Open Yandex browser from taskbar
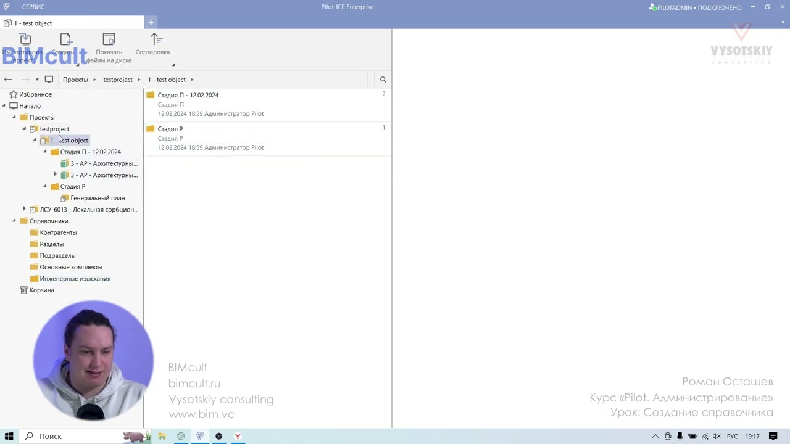The width and height of the screenshot is (790, 444). tap(238, 436)
